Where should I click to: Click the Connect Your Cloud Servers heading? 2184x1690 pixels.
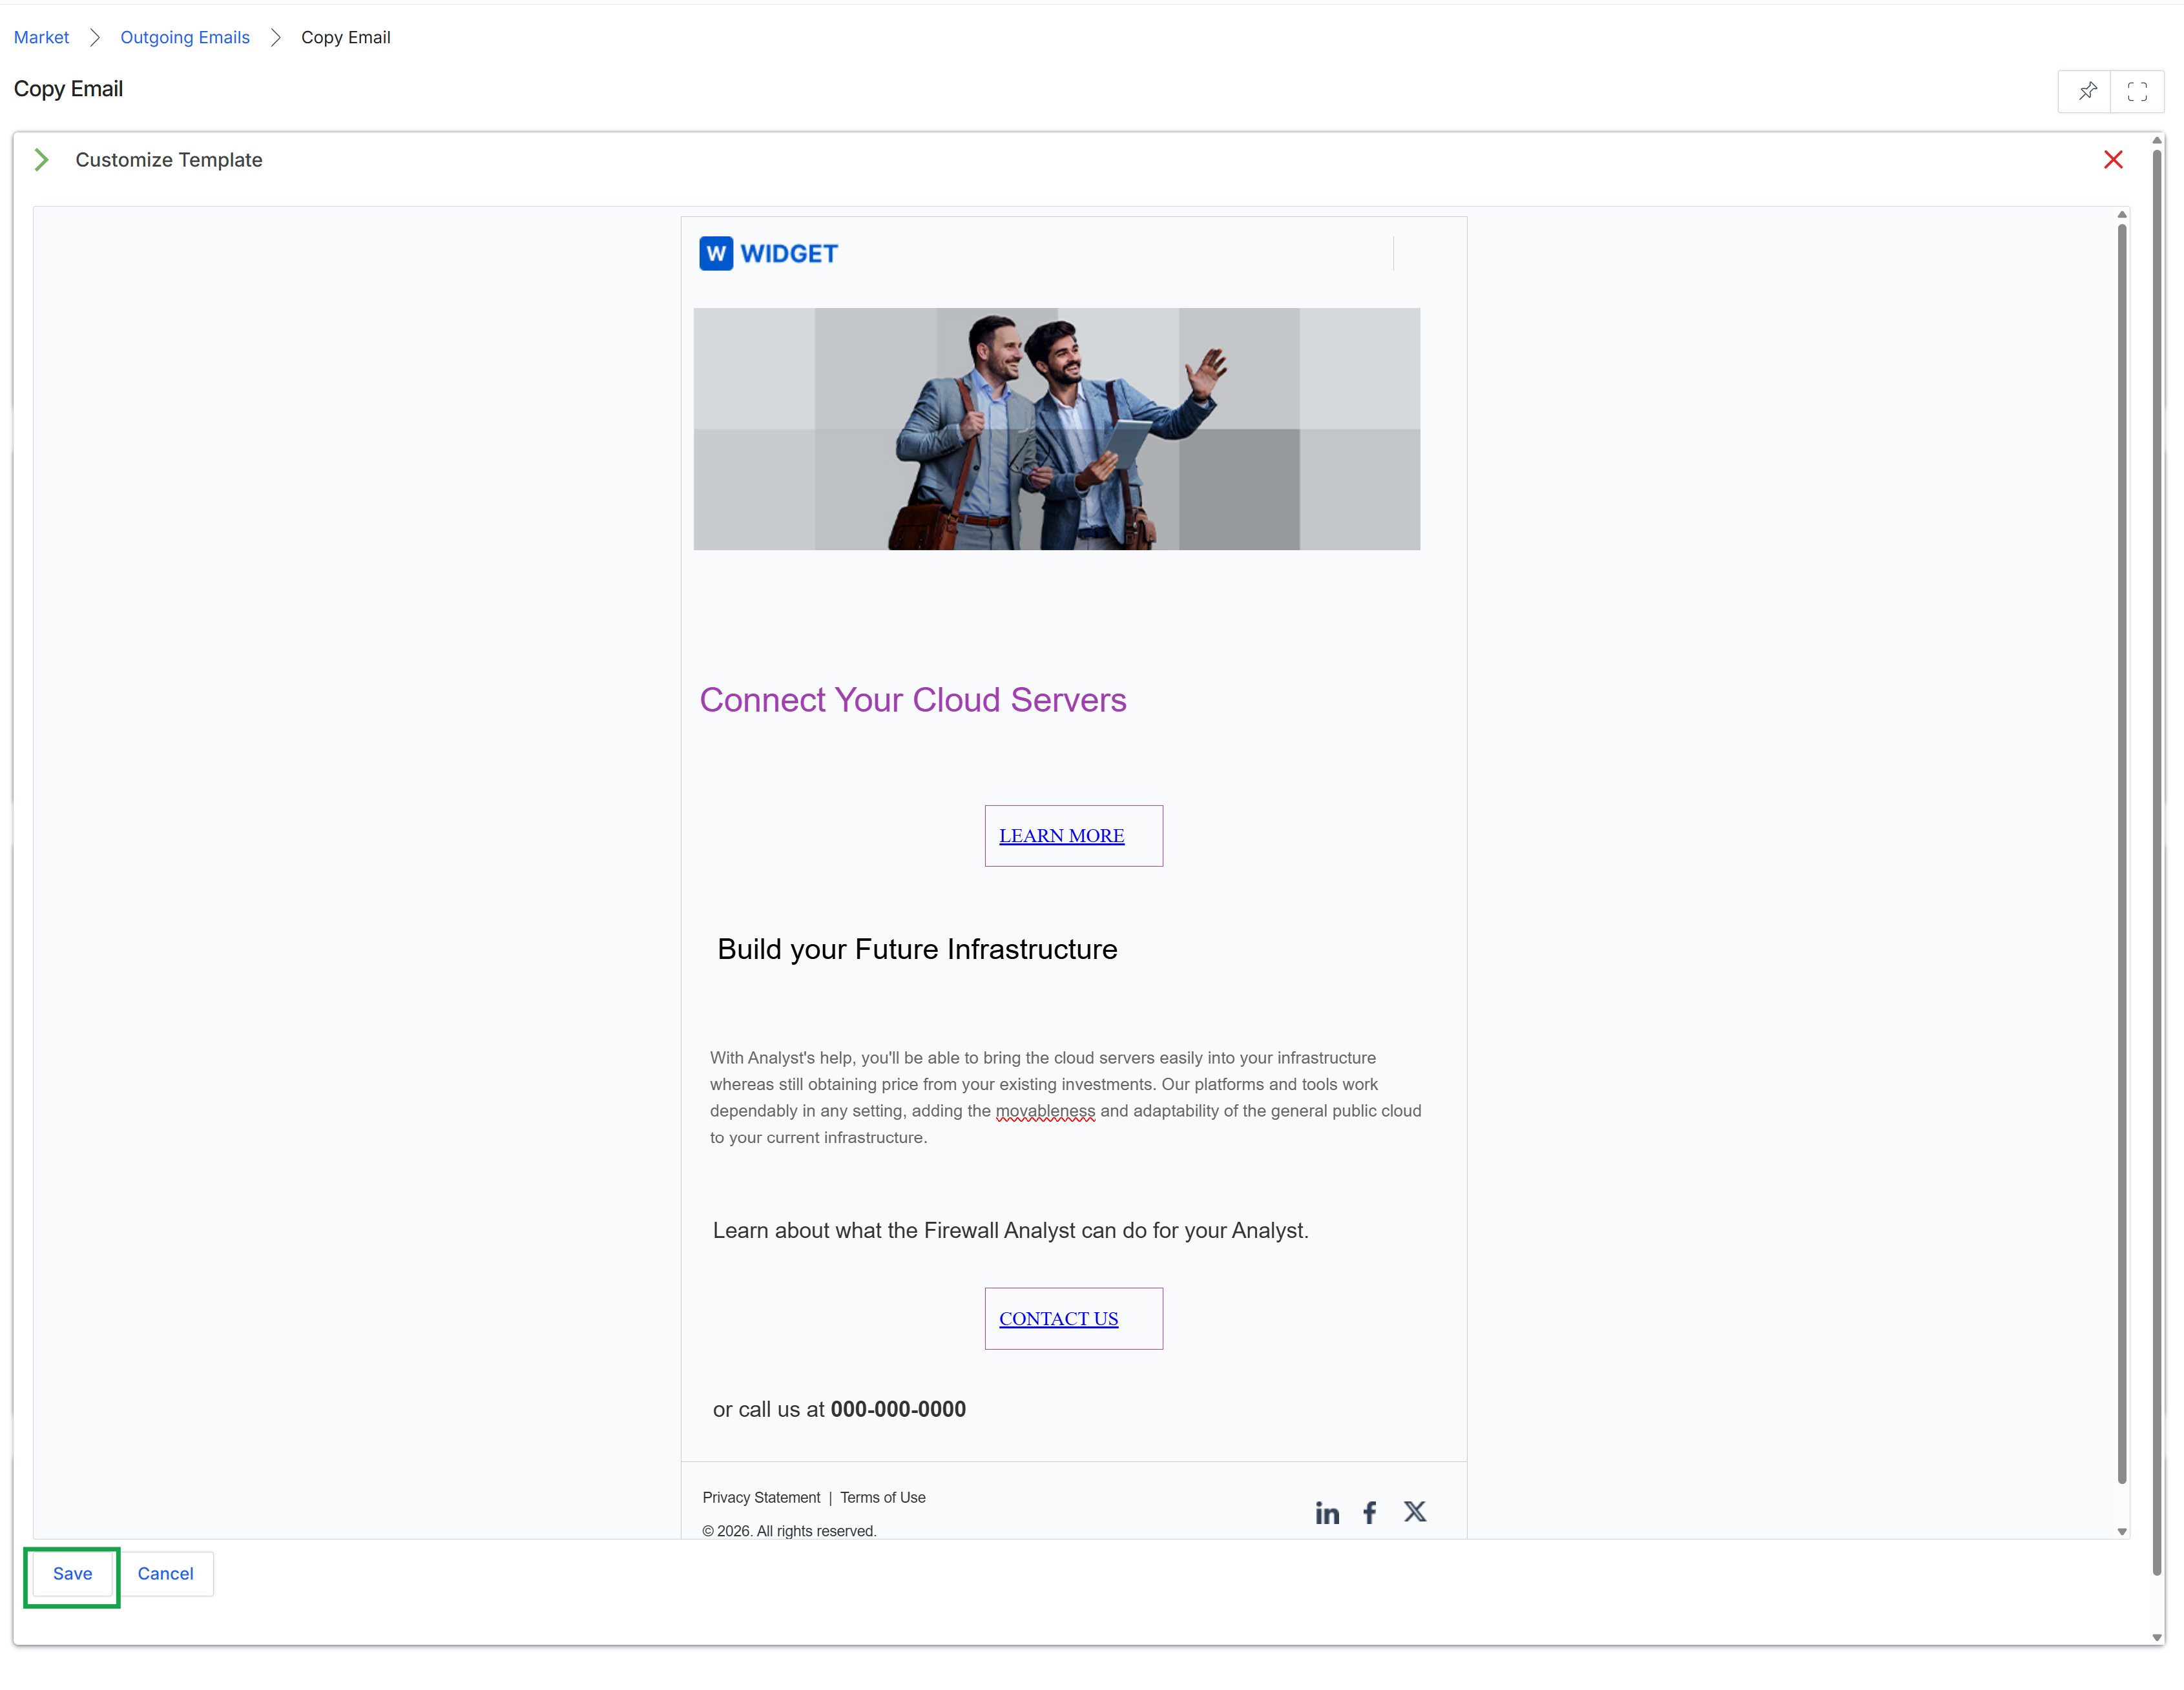[x=912, y=700]
